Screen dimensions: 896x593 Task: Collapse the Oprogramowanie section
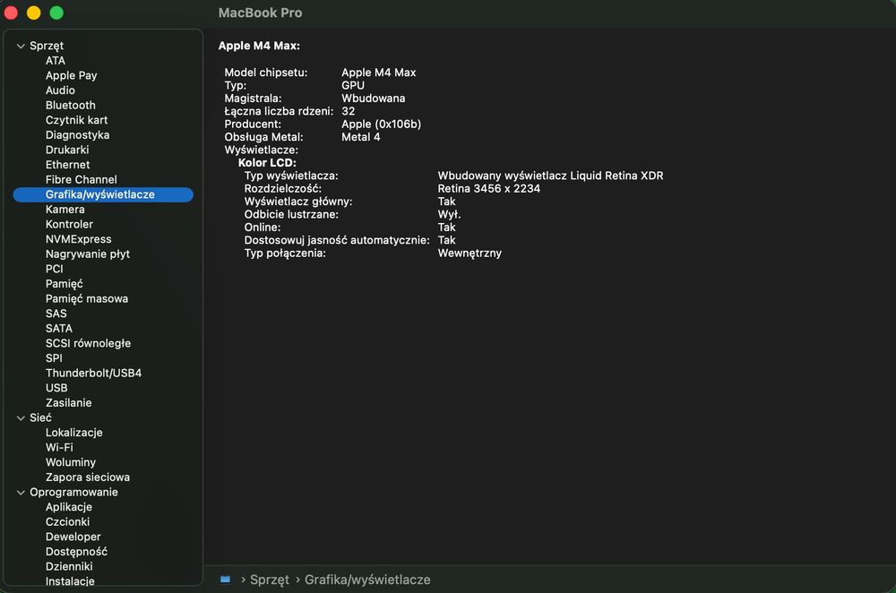(x=21, y=492)
